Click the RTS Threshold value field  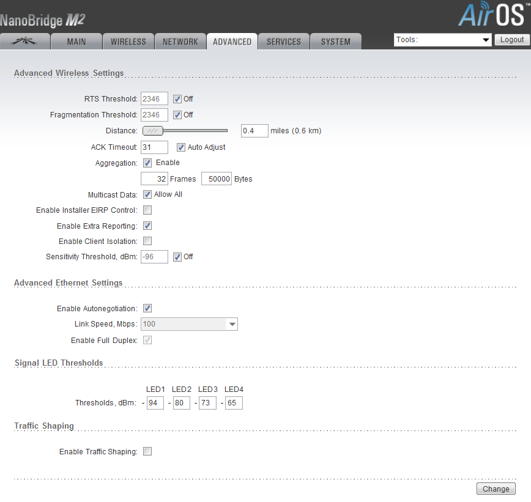coord(154,99)
